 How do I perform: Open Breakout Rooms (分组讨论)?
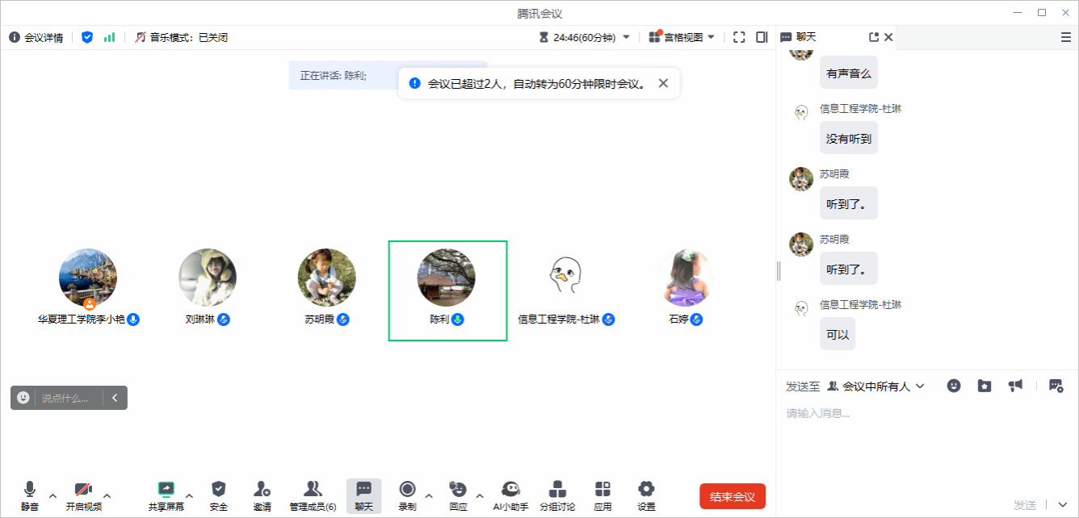(557, 490)
